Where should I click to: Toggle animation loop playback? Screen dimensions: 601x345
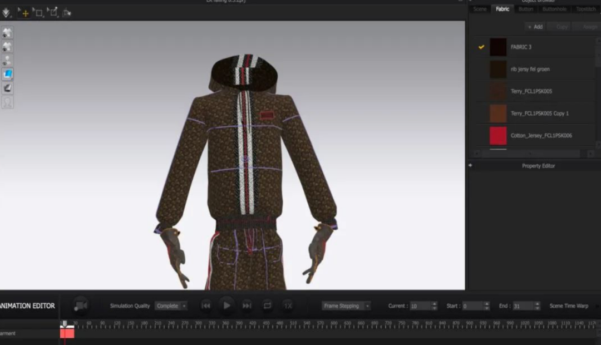click(x=267, y=305)
